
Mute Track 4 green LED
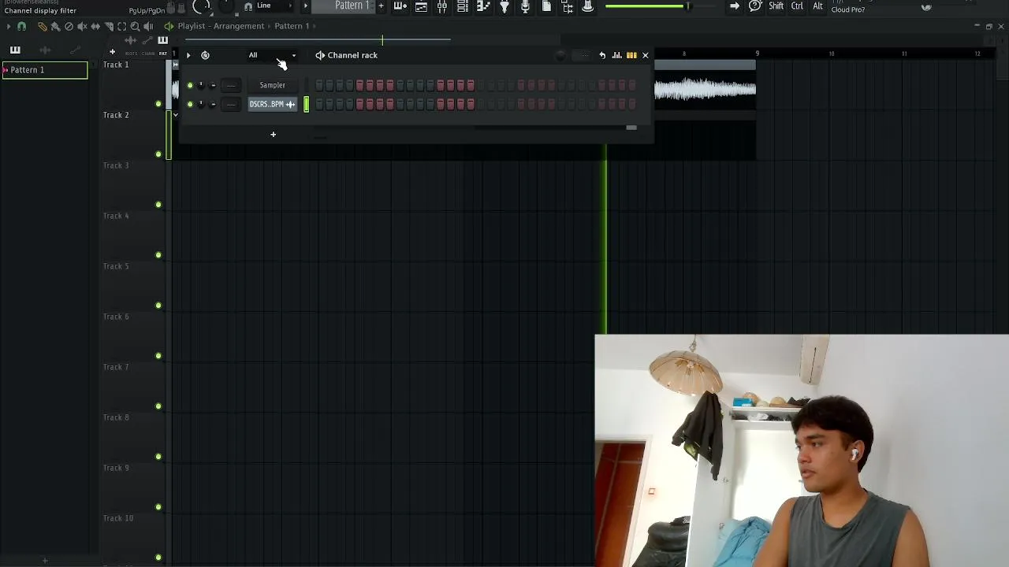click(x=158, y=254)
